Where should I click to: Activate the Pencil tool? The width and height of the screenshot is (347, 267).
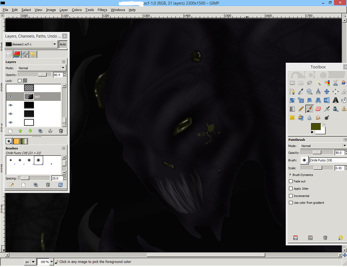pyautogui.click(x=301, y=109)
